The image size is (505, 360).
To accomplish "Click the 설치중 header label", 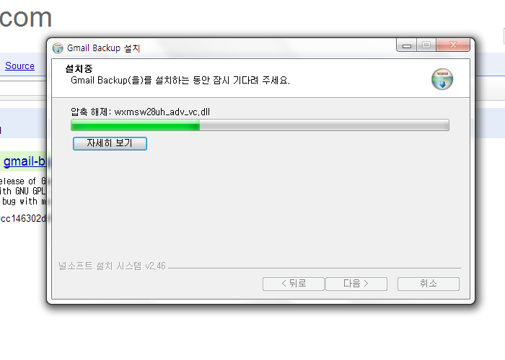I will pos(79,68).
